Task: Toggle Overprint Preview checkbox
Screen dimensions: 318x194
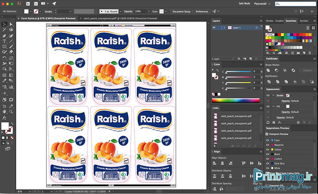Action: [267, 134]
